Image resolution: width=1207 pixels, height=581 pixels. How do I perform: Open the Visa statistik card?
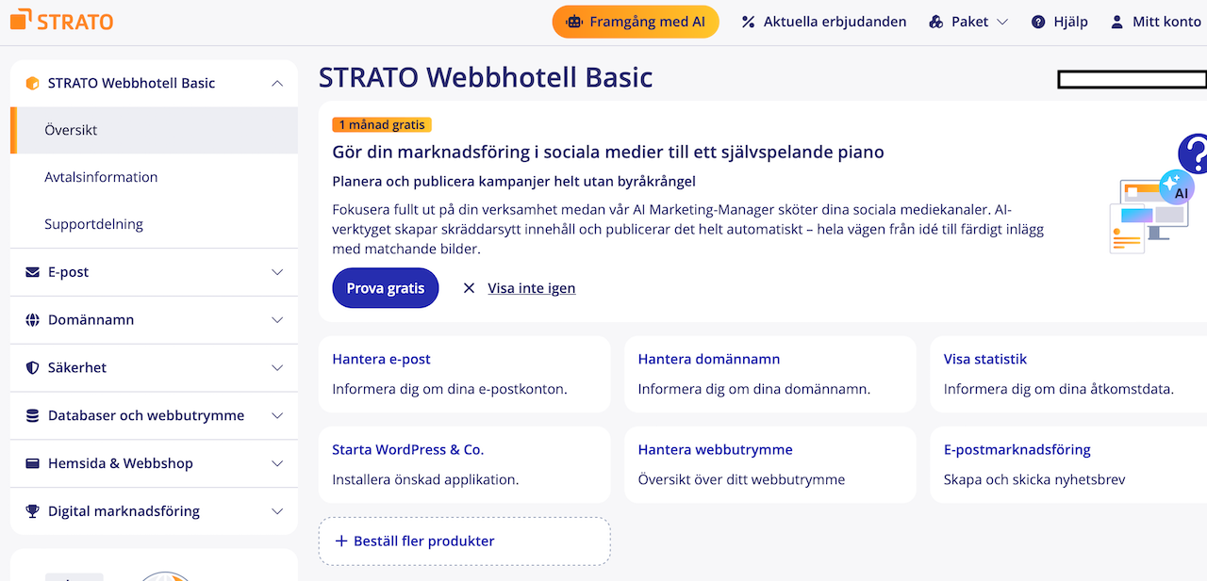(x=1068, y=374)
